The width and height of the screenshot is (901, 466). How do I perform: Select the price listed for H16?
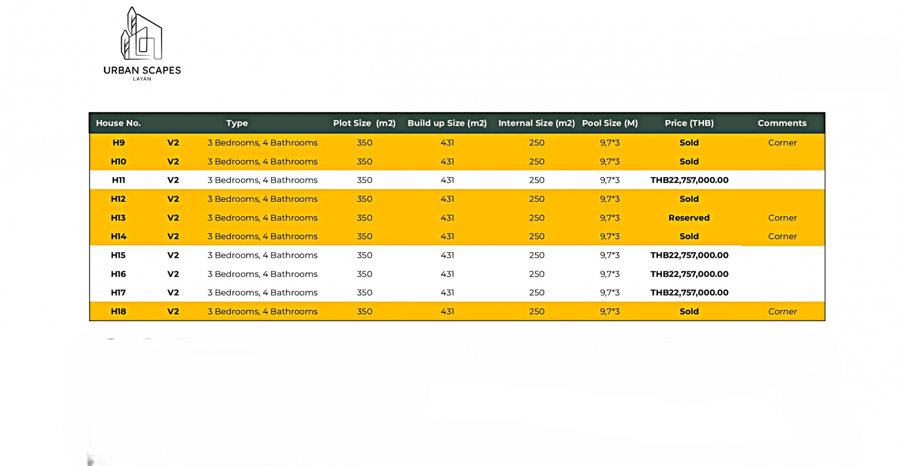(x=689, y=274)
